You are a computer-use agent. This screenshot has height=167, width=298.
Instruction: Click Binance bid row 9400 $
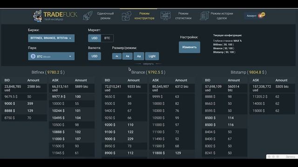pyautogui.click(x=124, y=111)
